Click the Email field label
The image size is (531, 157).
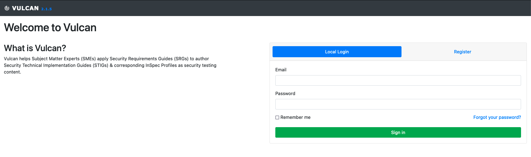tap(281, 70)
